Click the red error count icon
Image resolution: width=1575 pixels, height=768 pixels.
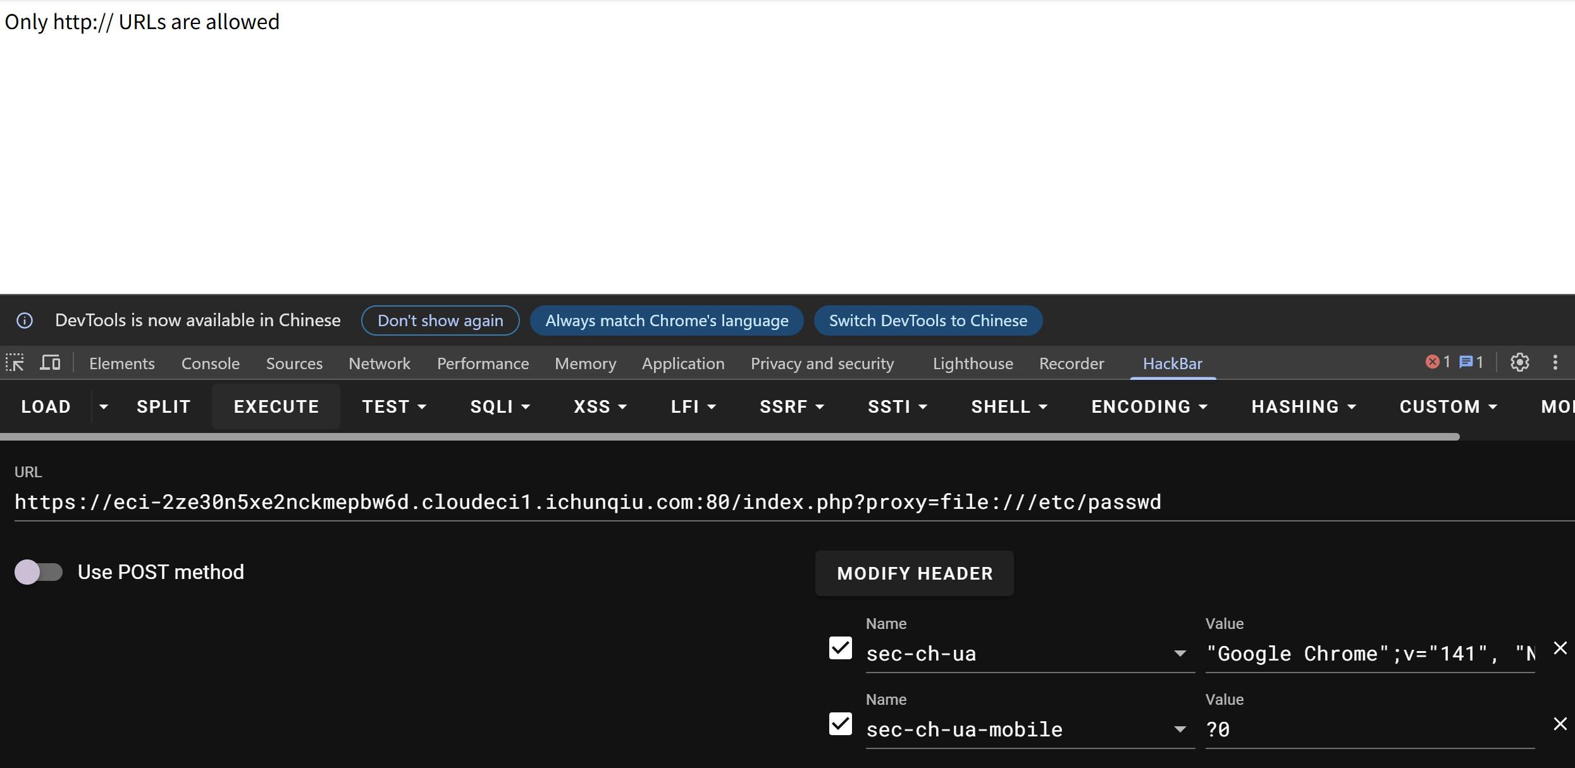point(1433,362)
